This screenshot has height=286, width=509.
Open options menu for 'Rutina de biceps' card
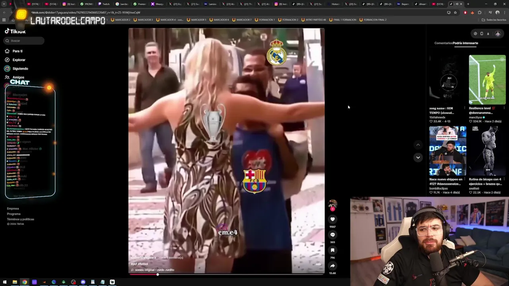tap(504, 179)
